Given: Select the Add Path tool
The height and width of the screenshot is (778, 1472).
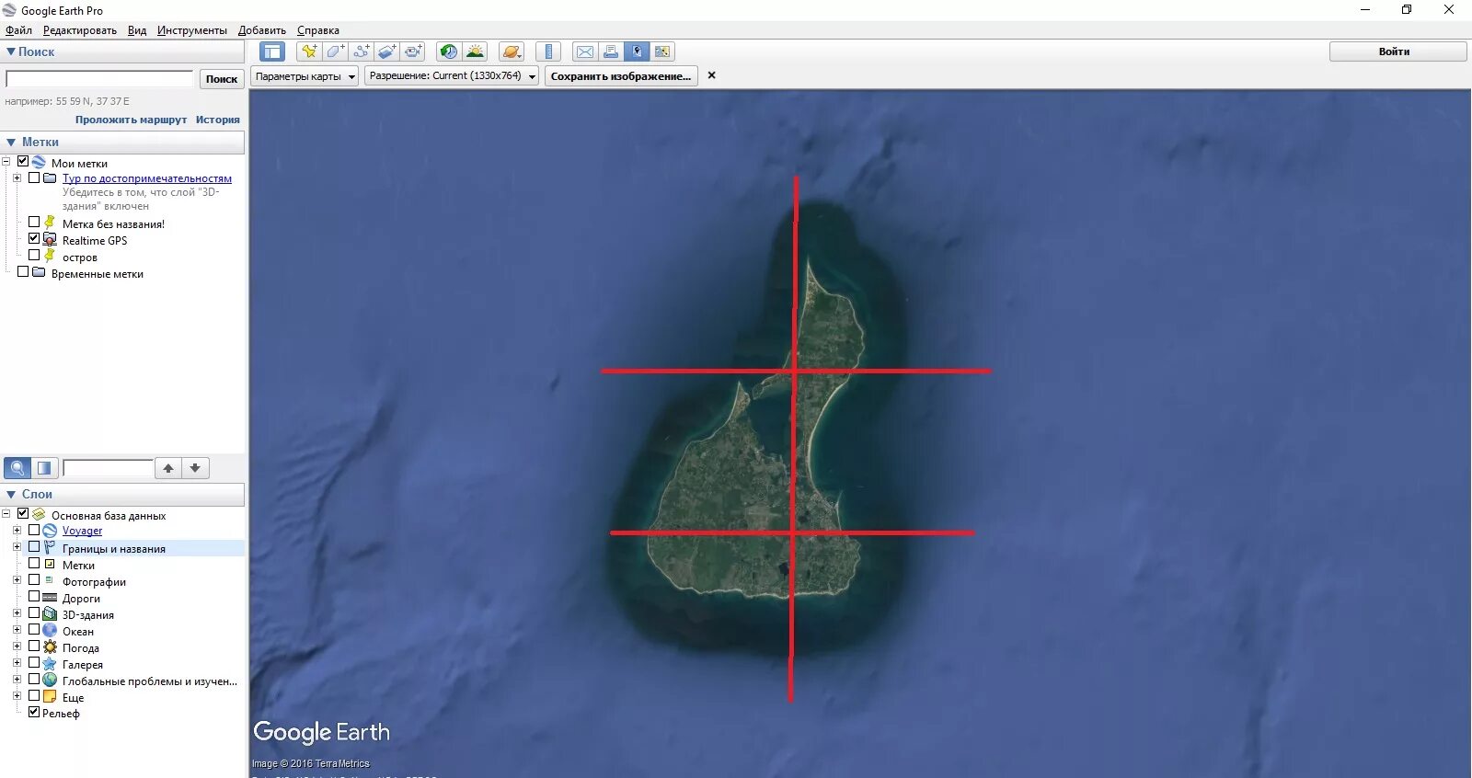Looking at the screenshot, I should [x=362, y=51].
